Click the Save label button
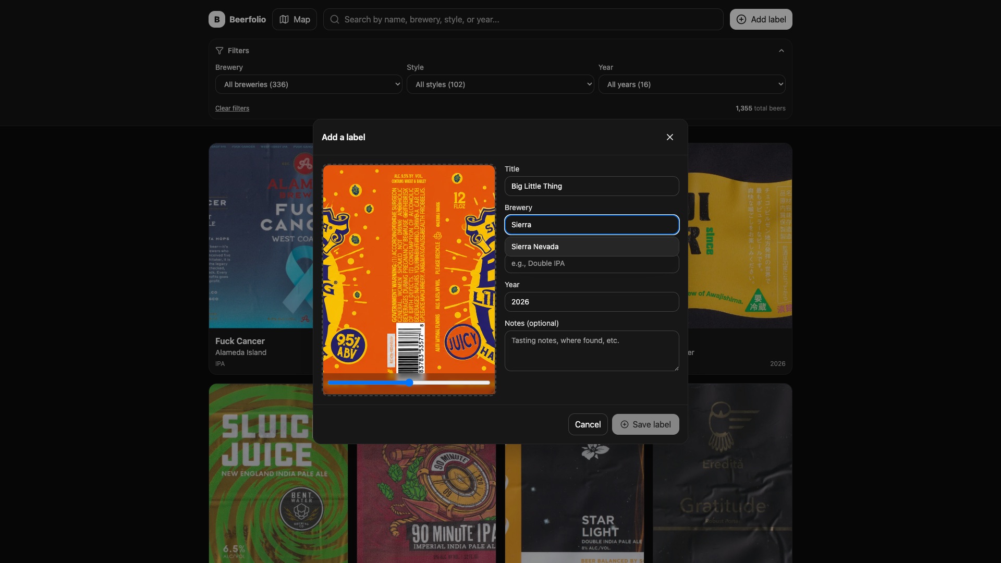1001x563 pixels. [x=645, y=424]
